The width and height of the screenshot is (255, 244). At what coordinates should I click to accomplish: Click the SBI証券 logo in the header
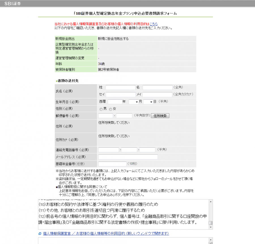(12, 4)
